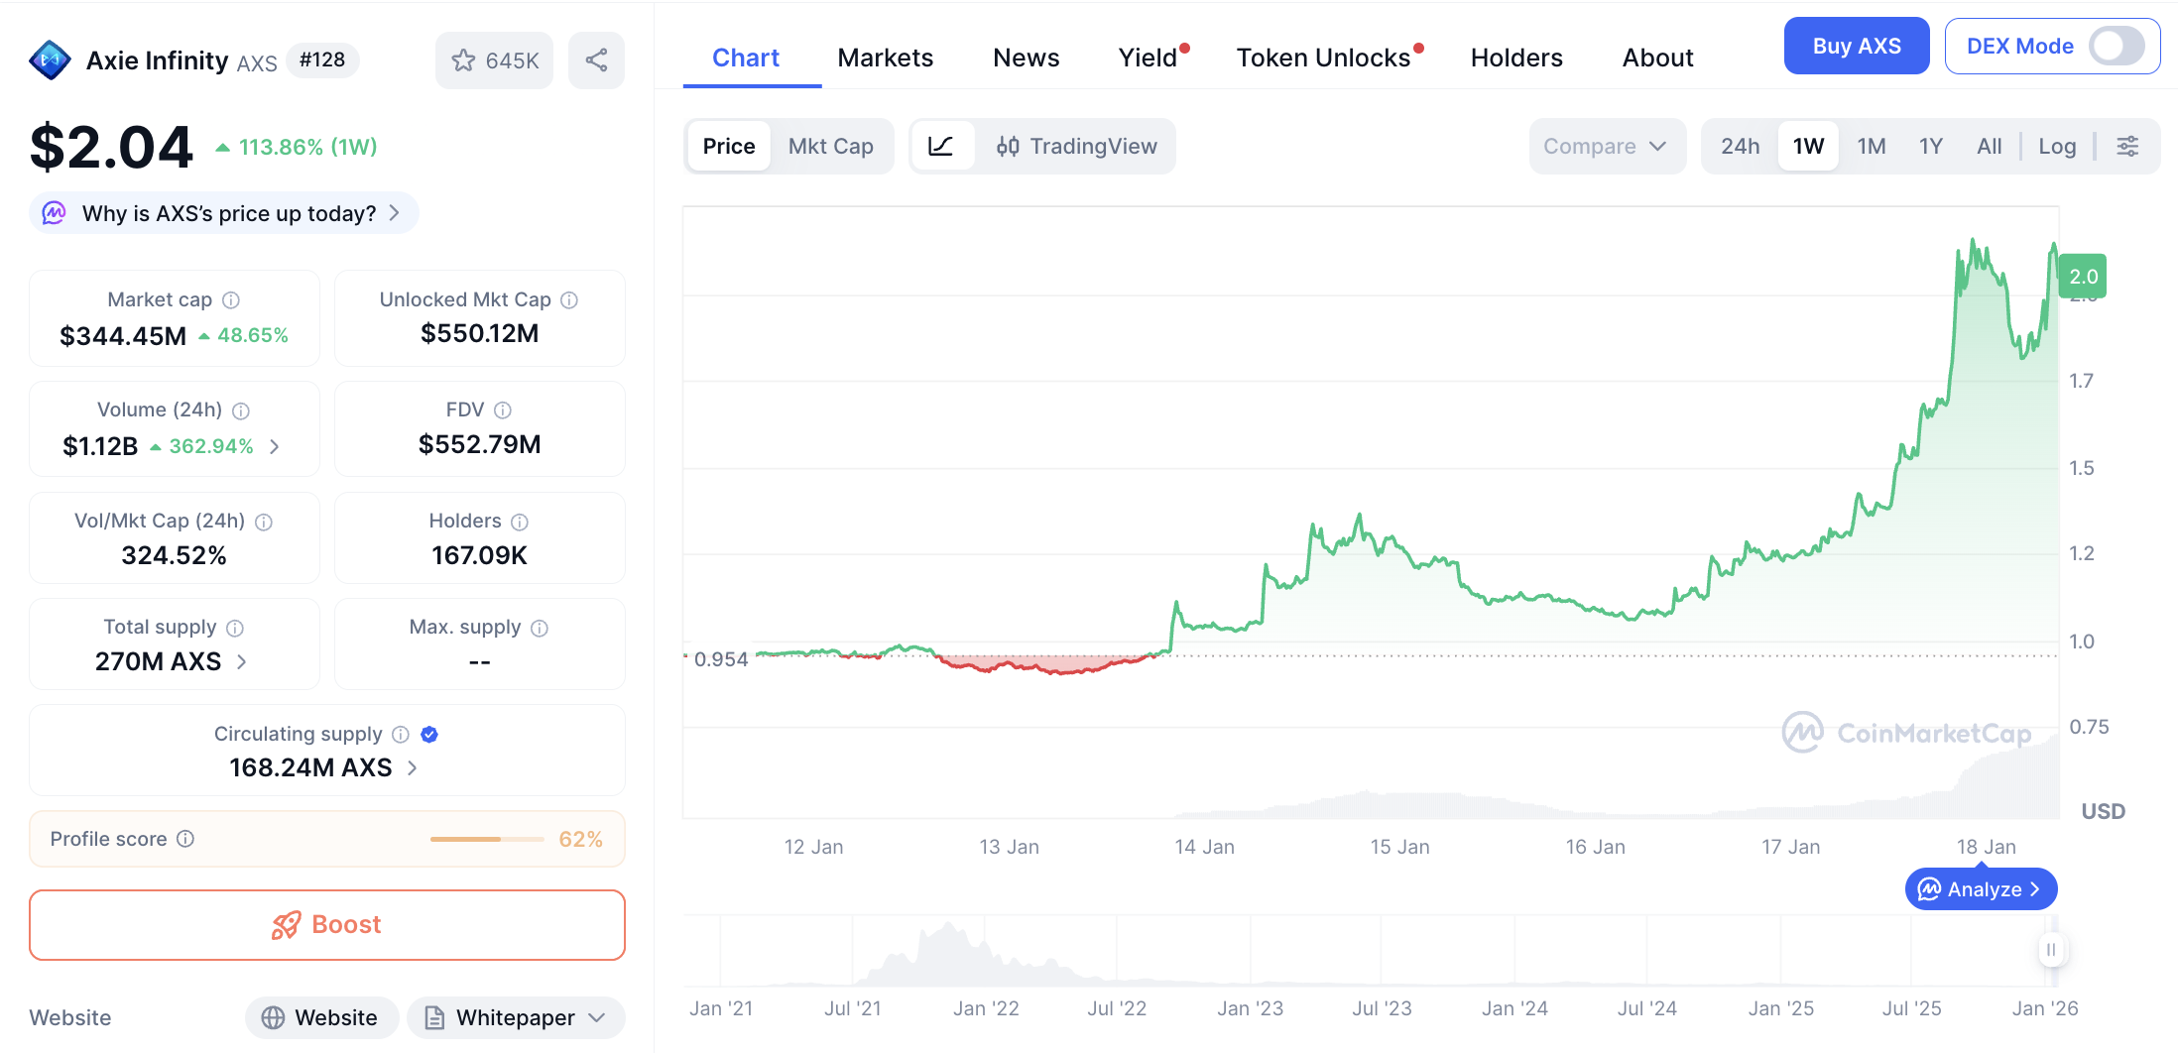
Task: Switch to Token Unlocks tab
Action: pyautogui.click(x=1323, y=58)
